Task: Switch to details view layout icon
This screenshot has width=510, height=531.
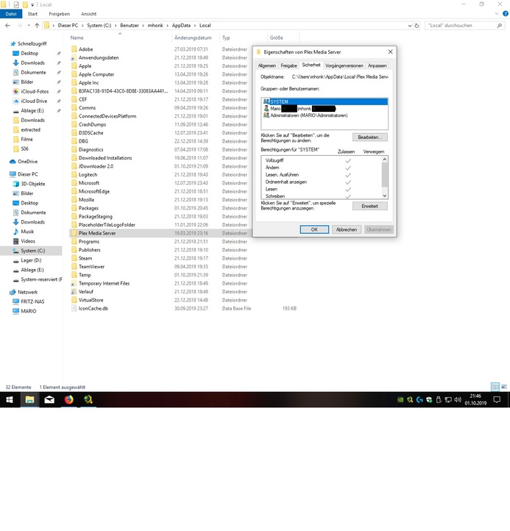Action: pyautogui.click(x=495, y=387)
